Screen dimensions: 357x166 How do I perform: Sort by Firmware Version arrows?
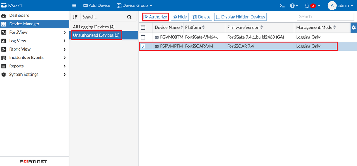[262, 27]
